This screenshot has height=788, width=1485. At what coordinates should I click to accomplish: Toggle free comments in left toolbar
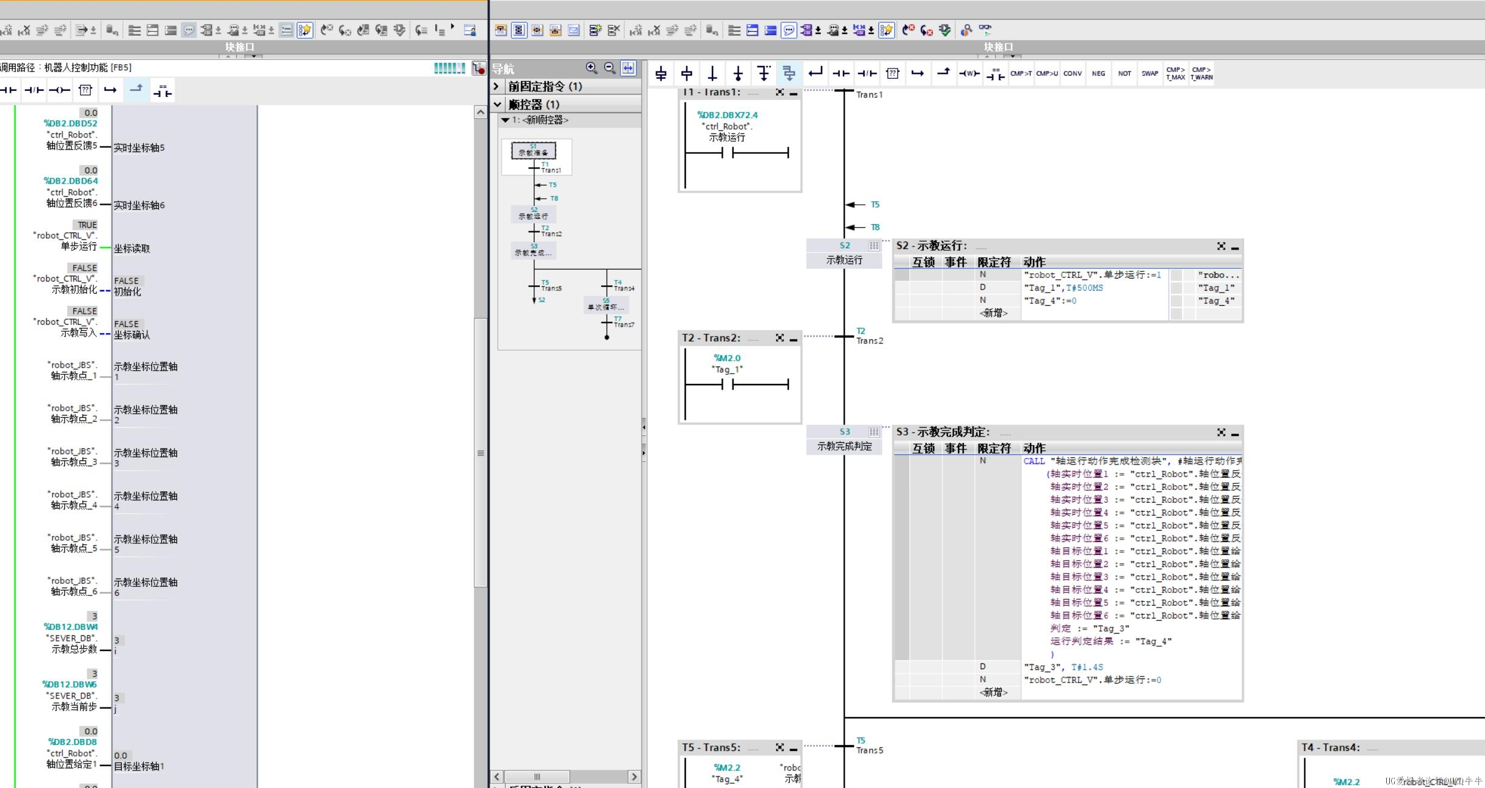click(189, 30)
